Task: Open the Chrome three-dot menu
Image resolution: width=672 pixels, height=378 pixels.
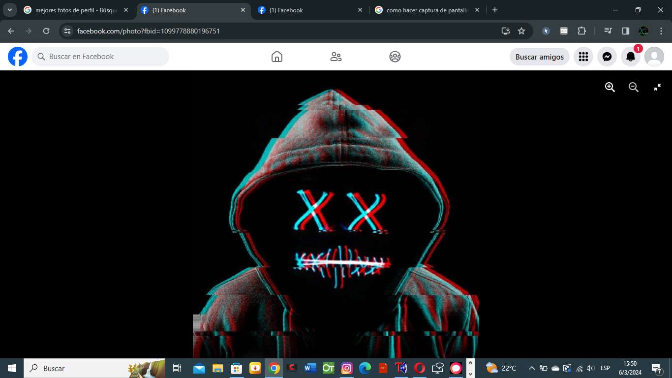Action: (661, 31)
